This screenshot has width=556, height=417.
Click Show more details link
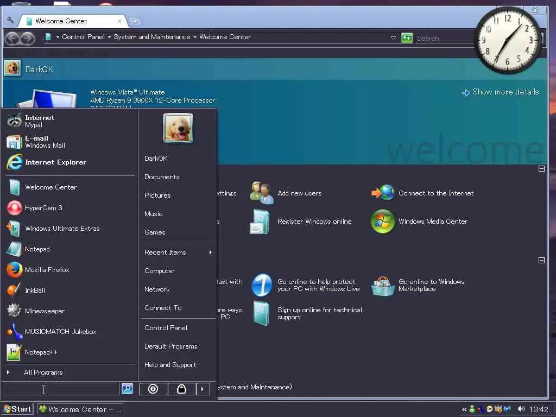click(500, 92)
